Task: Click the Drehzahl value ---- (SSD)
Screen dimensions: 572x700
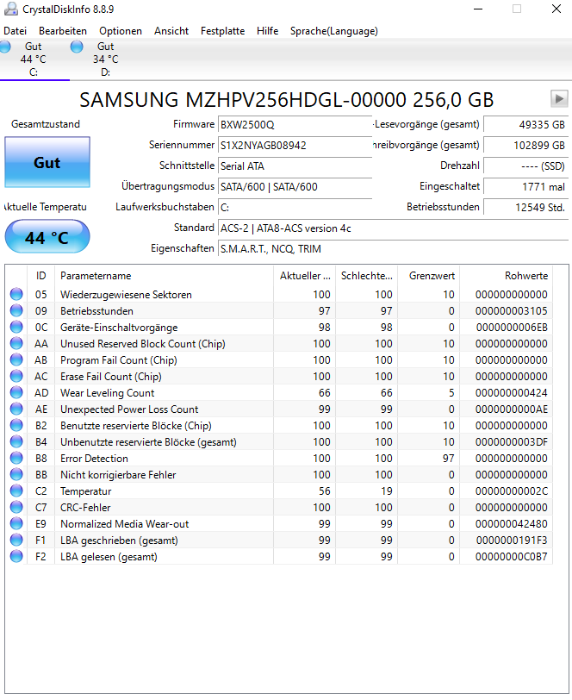Action: (x=526, y=166)
